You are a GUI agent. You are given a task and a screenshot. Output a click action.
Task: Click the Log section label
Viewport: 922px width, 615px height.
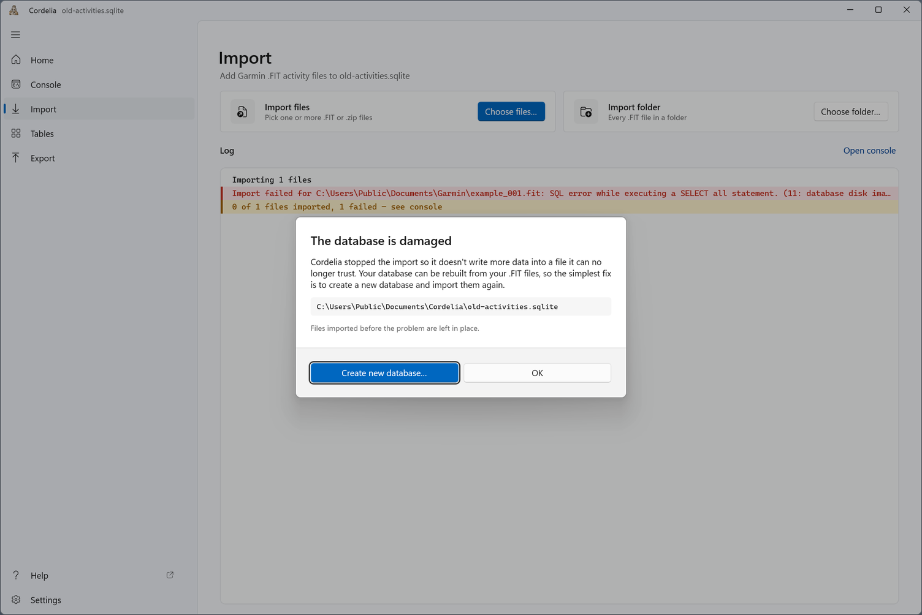(x=227, y=151)
